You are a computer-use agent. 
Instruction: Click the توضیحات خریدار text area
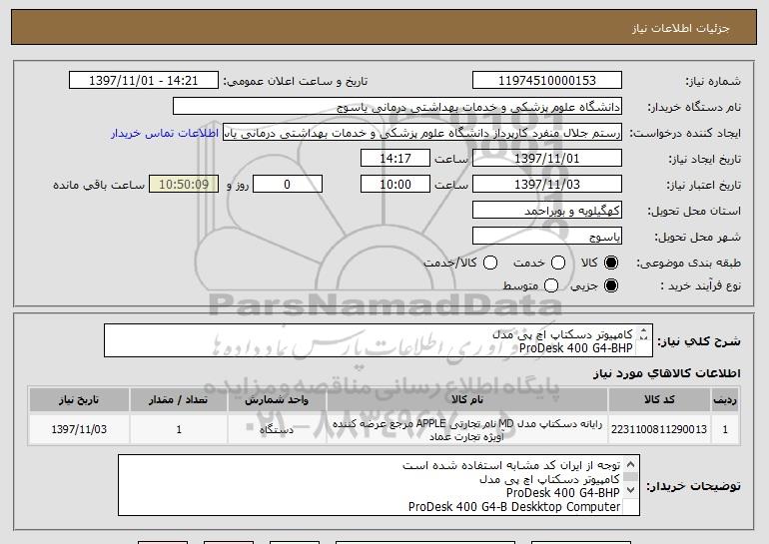pyautogui.click(x=379, y=485)
